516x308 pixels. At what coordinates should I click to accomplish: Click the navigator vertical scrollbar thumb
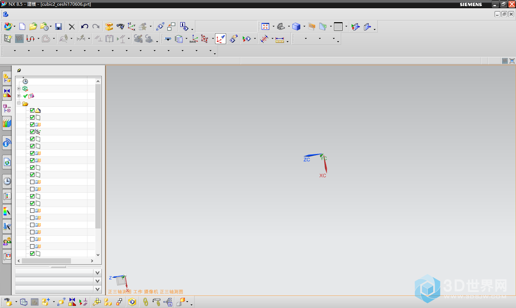[98, 157]
